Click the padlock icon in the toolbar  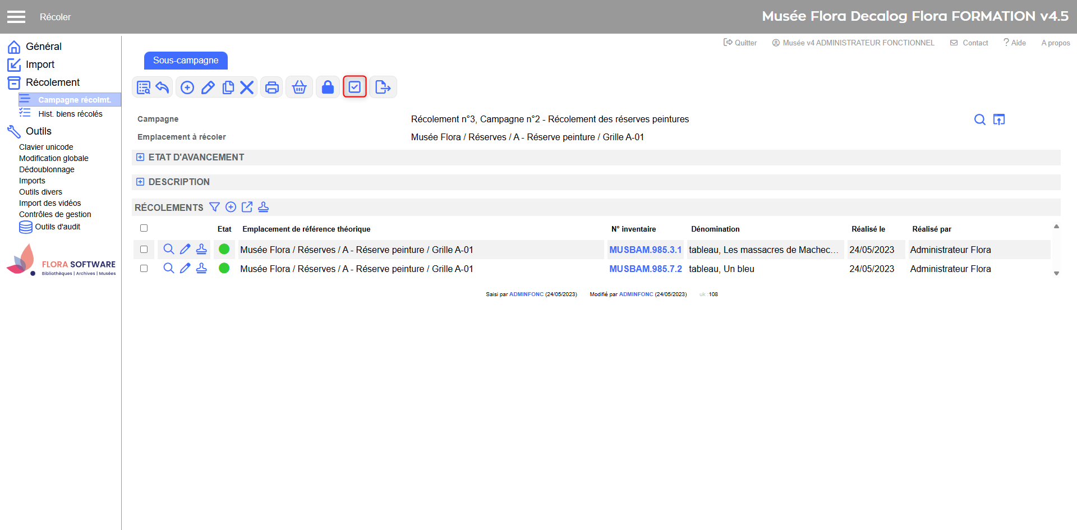pos(328,87)
